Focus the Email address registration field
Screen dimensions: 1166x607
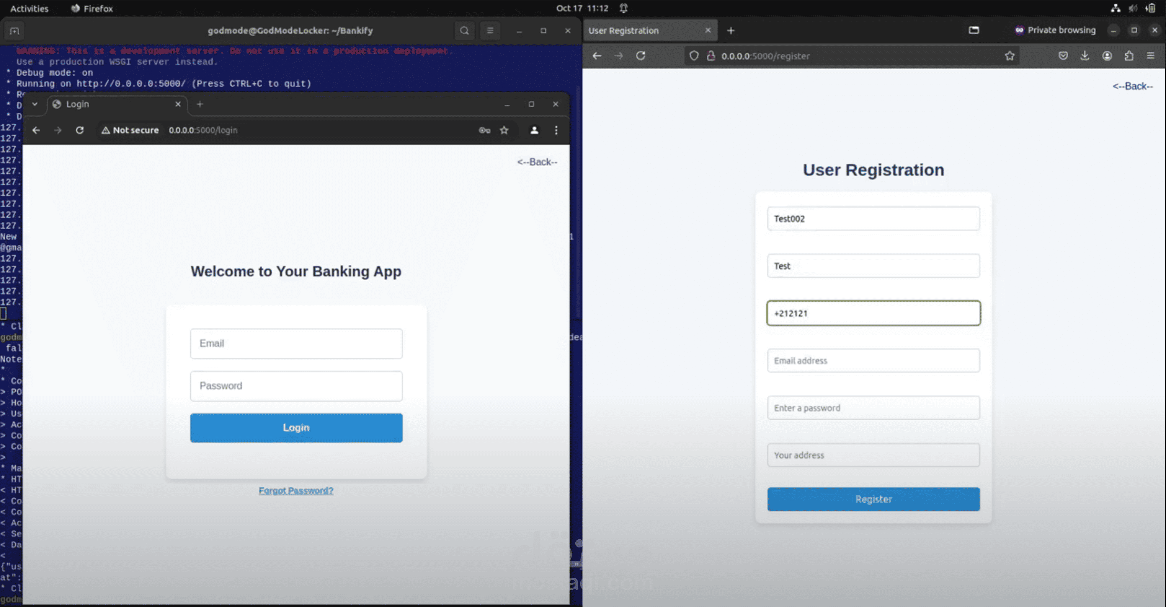pos(874,361)
